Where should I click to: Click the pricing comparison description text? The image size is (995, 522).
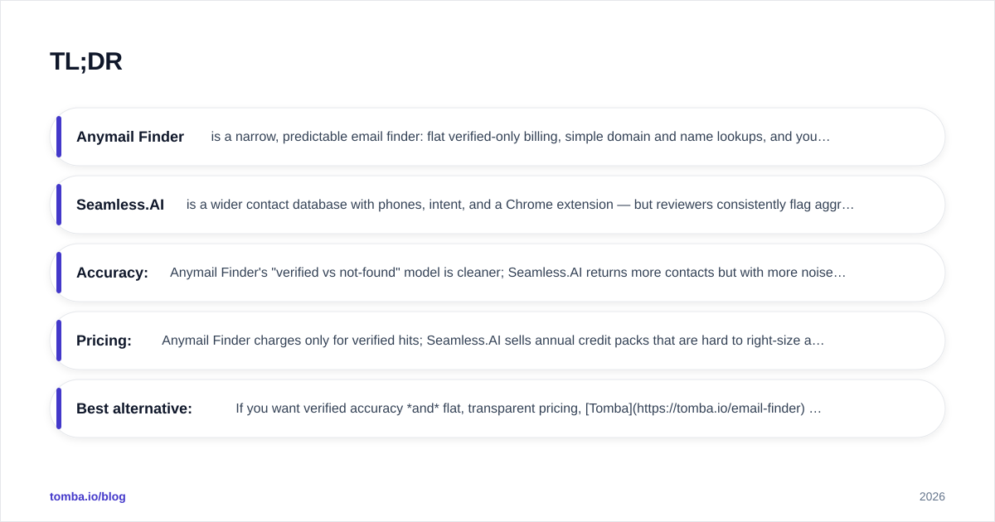tap(493, 341)
